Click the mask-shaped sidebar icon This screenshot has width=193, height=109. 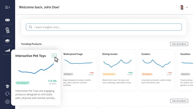(7, 20)
